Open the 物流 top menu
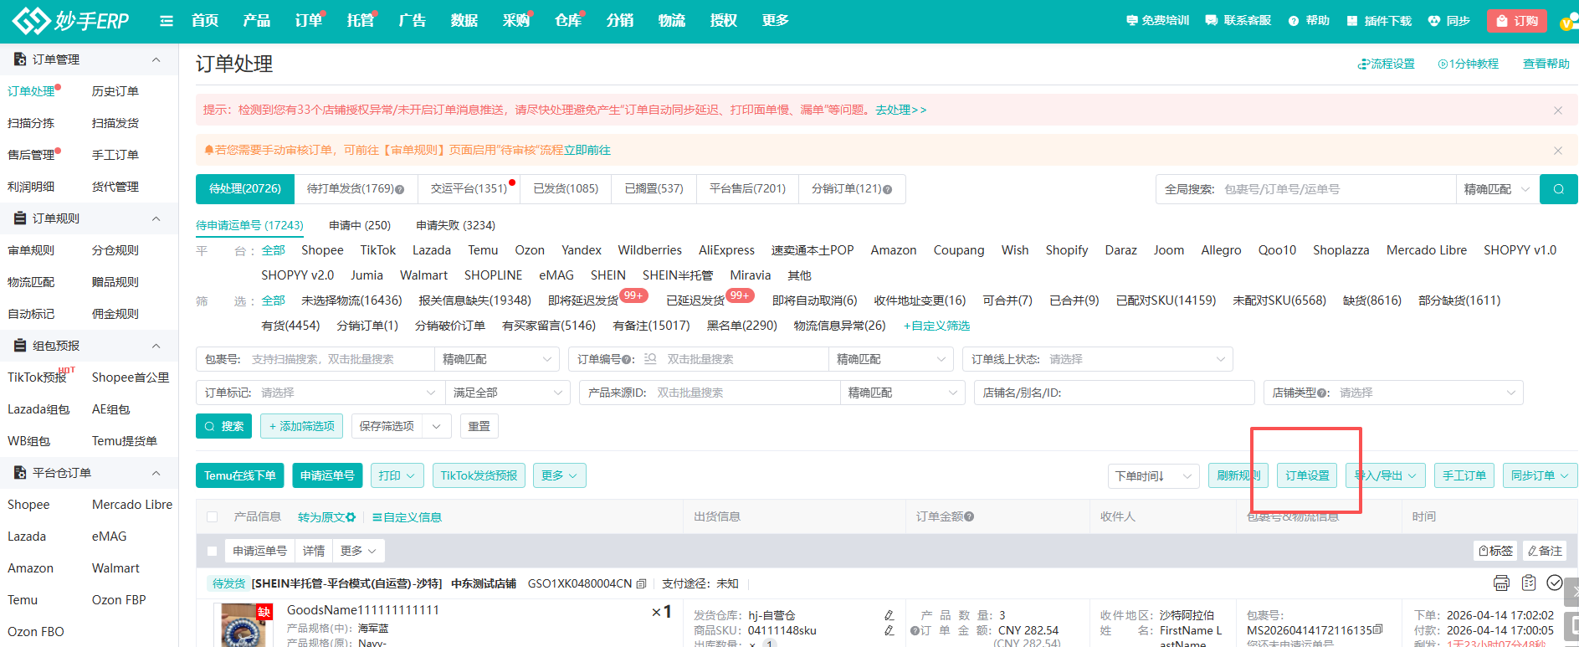 tap(671, 21)
